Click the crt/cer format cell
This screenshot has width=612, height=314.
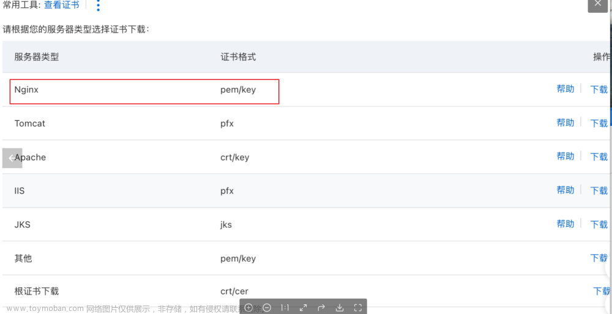tap(234, 291)
